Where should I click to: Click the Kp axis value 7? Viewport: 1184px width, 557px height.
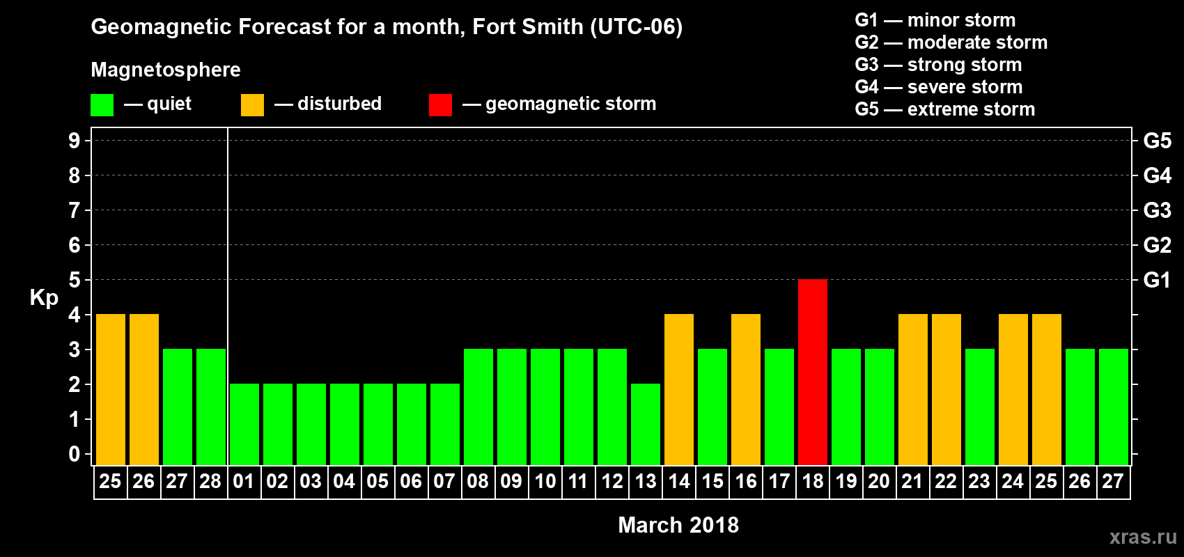(75, 210)
